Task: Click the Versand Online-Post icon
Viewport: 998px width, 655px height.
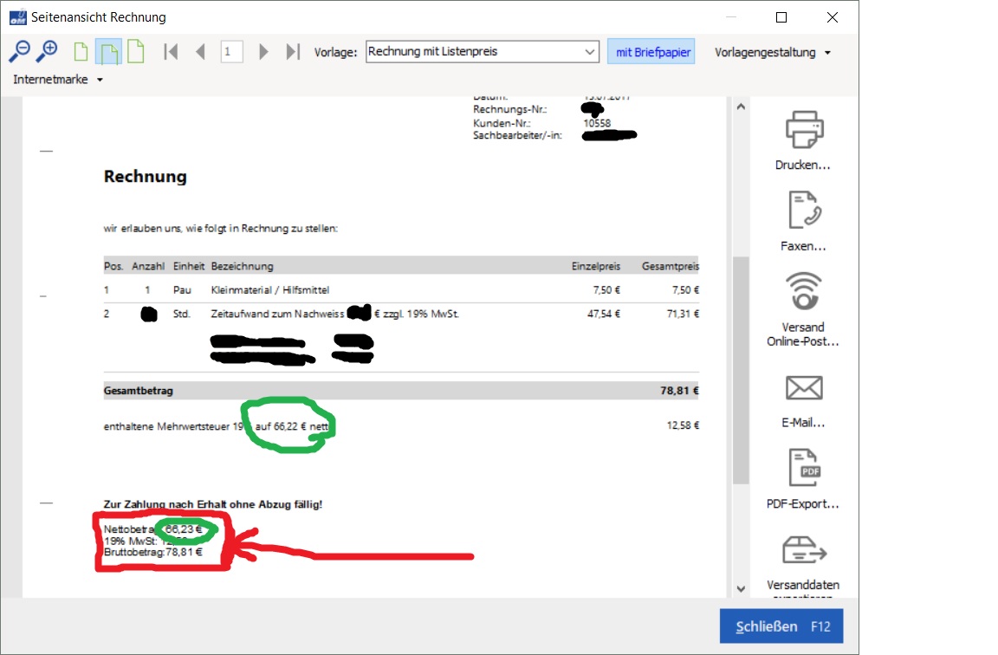Action: coord(804,291)
